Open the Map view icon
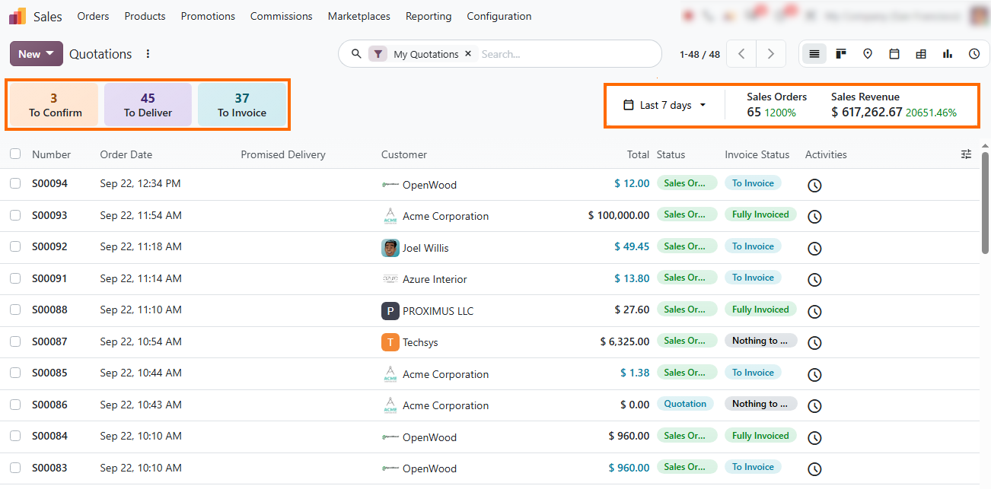The image size is (991, 489). pos(868,54)
